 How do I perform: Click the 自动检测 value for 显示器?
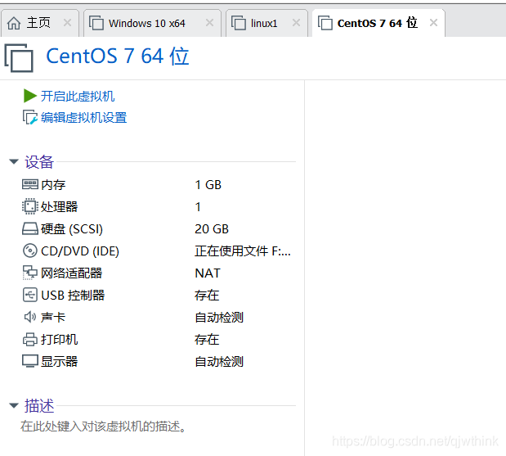point(219,362)
